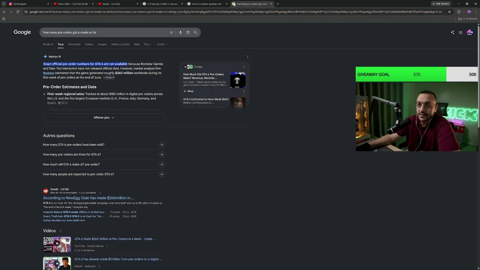Select the Web search tab

tap(137, 44)
